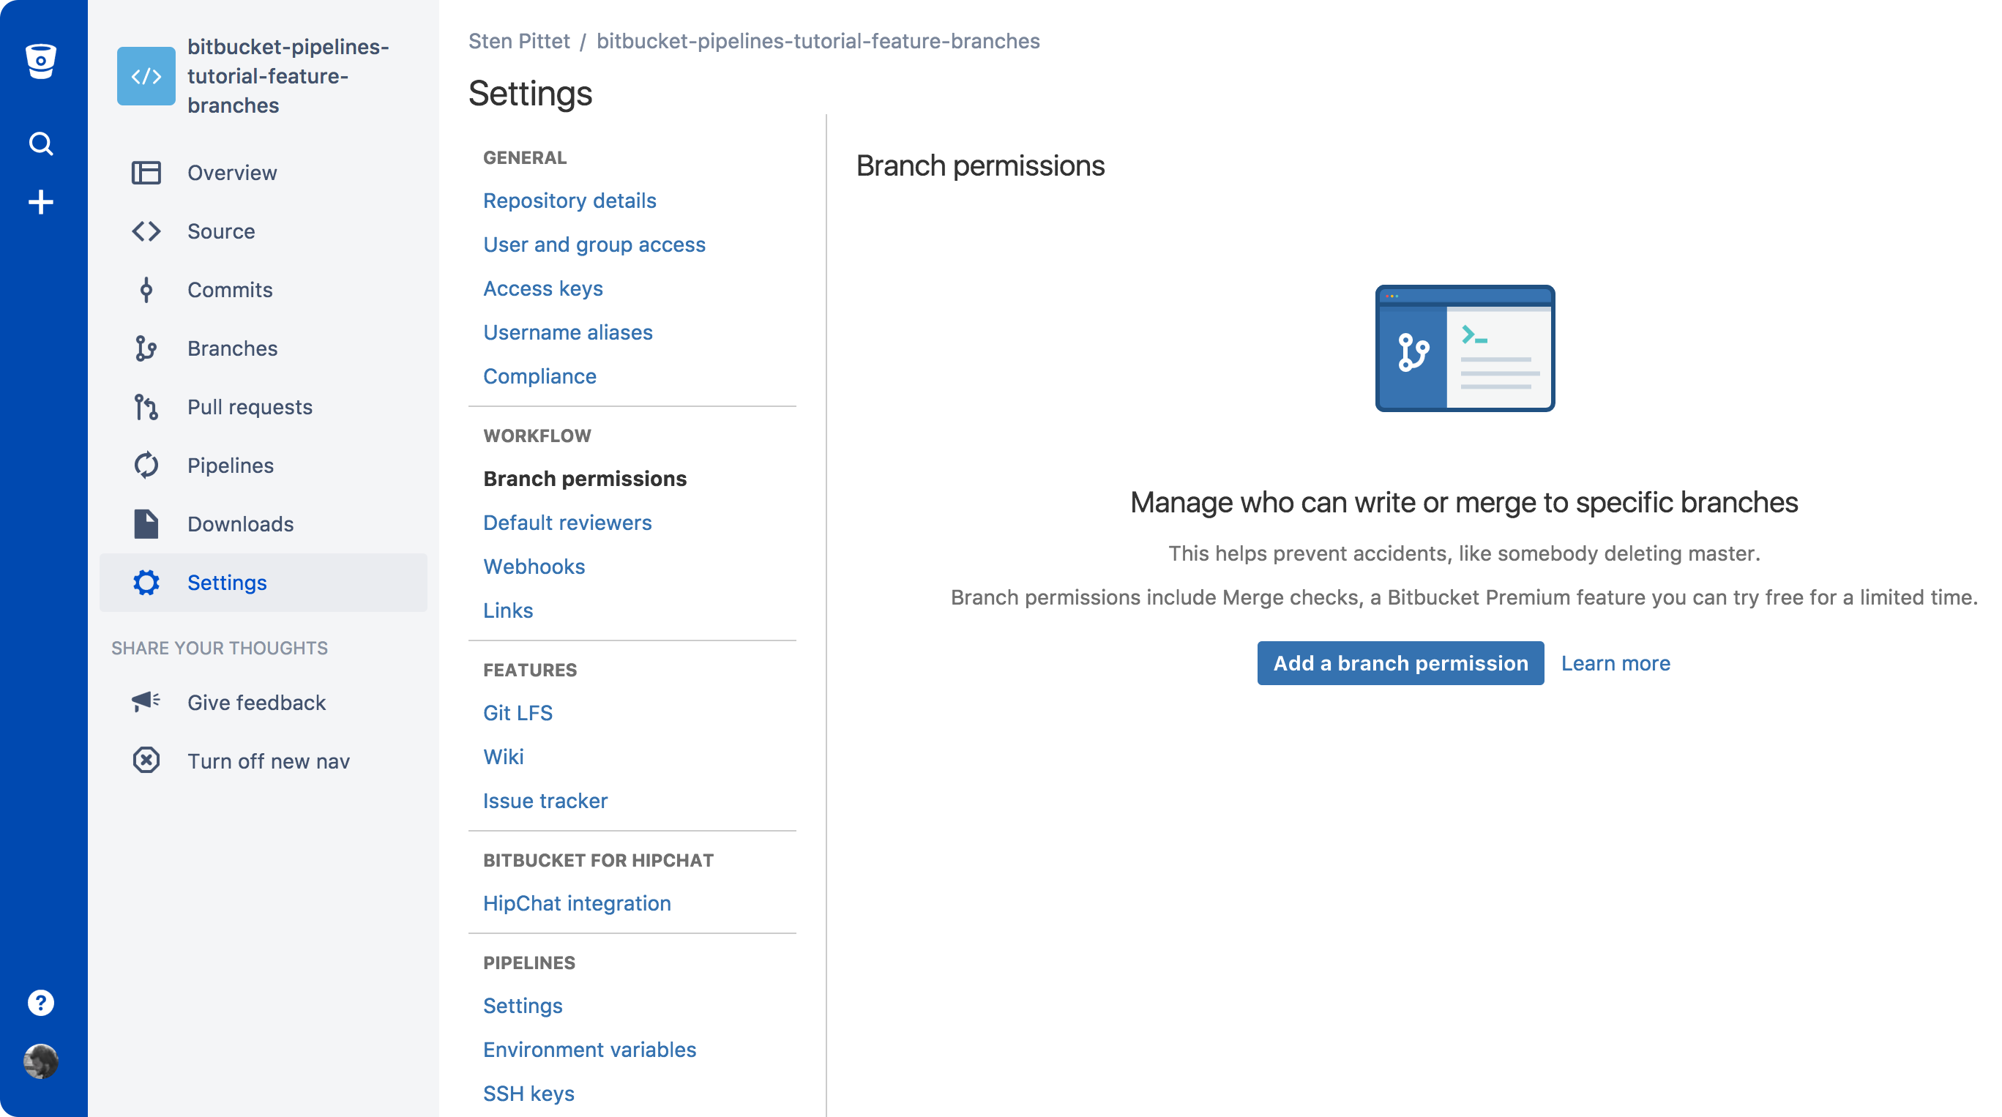Open Webhooks settings
The width and height of the screenshot is (2002, 1117).
[534, 566]
